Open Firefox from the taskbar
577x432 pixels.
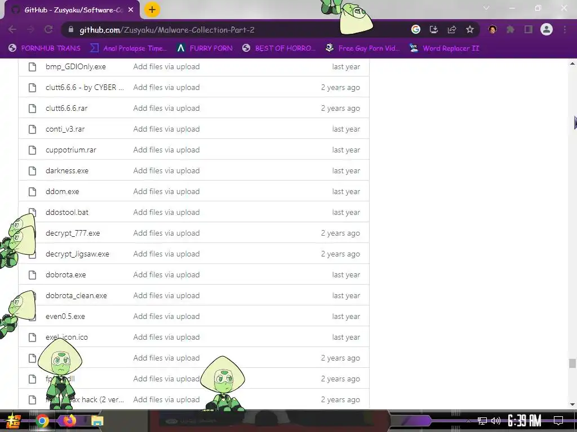tap(69, 421)
